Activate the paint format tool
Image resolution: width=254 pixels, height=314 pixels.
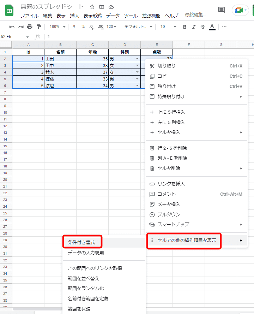click(39, 26)
